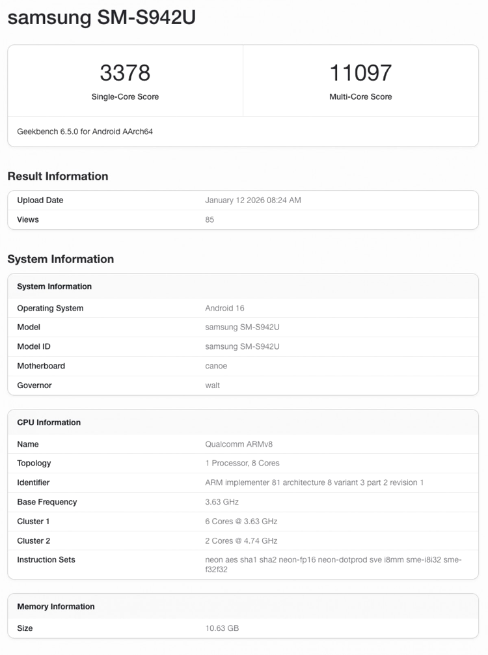The width and height of the screenshot is (488, 655).
Task: Click the samsung SM-S942U page title
Action: point(102,18)
